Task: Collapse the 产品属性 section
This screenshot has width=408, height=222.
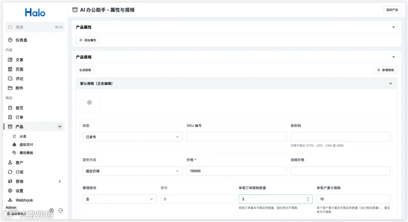Action: pos(393,27)
